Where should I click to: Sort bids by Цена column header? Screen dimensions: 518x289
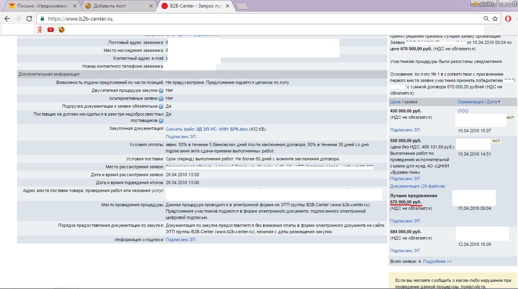click(395, 102)
